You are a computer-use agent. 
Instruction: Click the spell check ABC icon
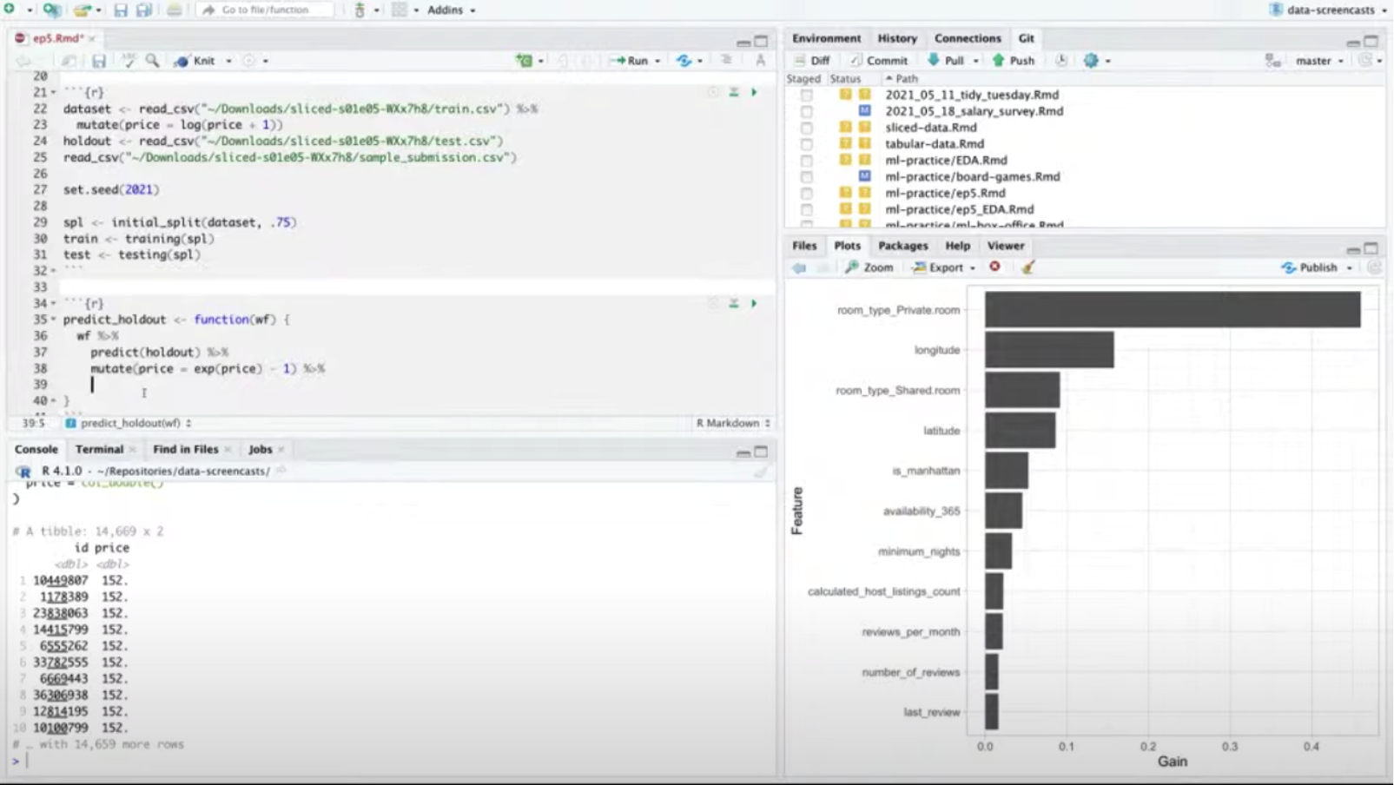tap(129, 60)
